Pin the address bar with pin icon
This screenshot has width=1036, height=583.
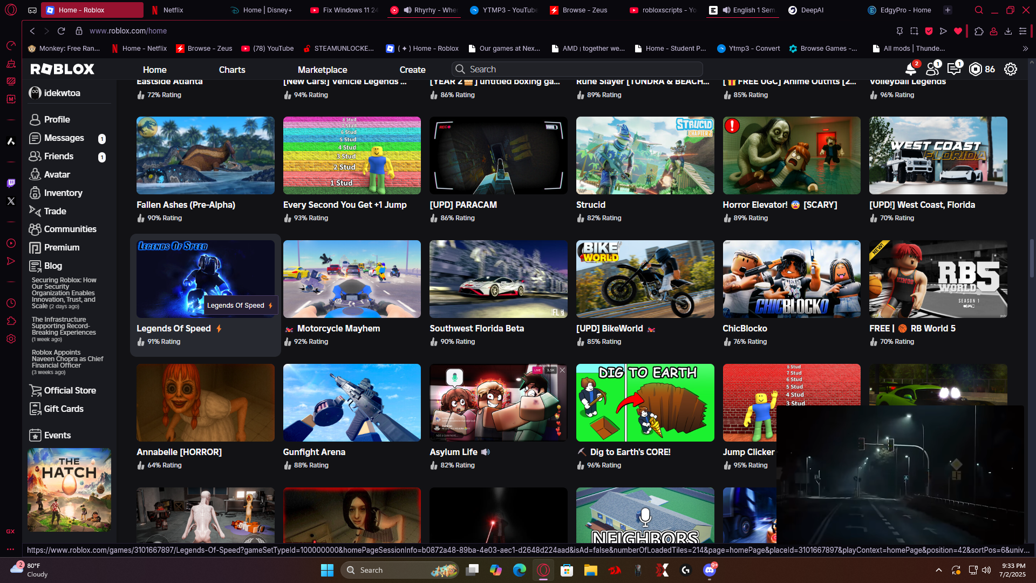(x=899, y=31)
